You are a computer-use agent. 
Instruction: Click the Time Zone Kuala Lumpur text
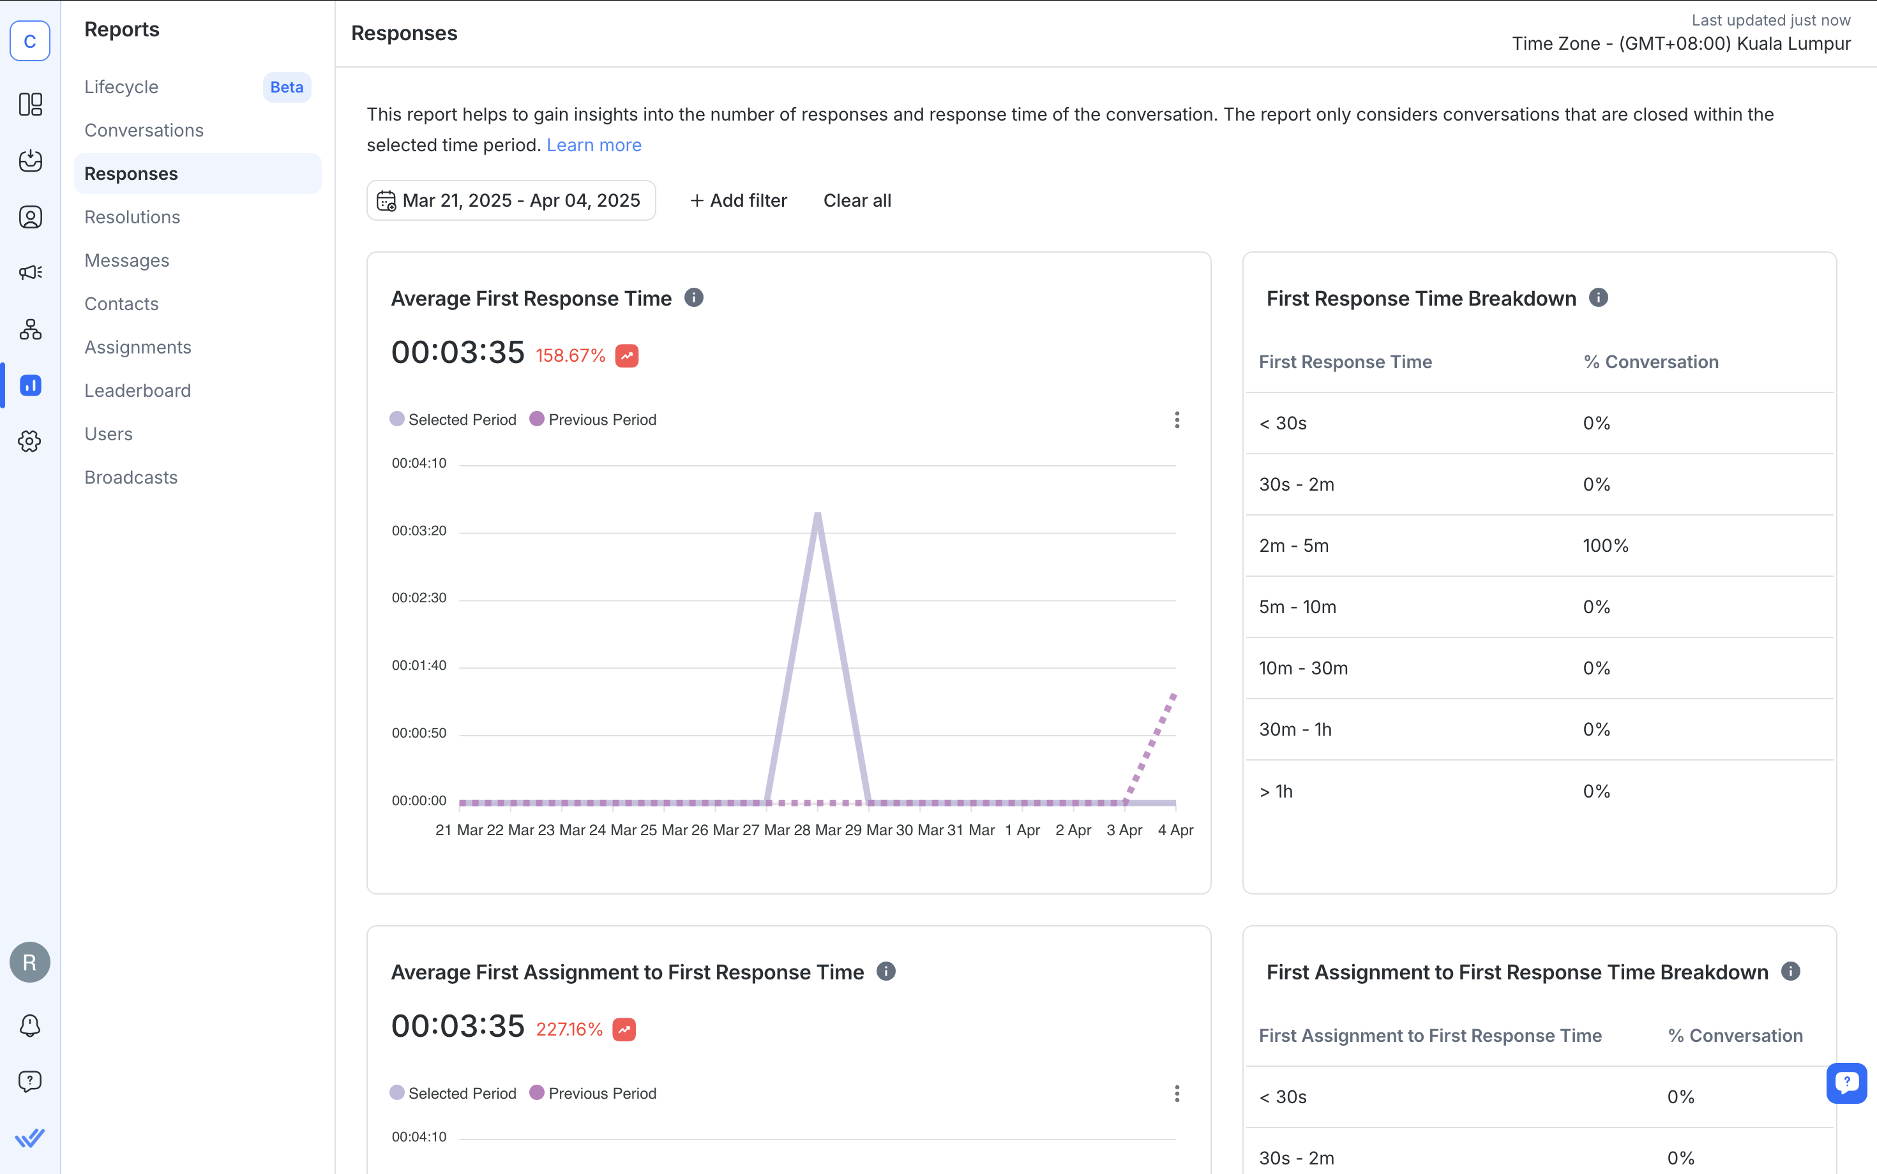[x=1681, y=43]
